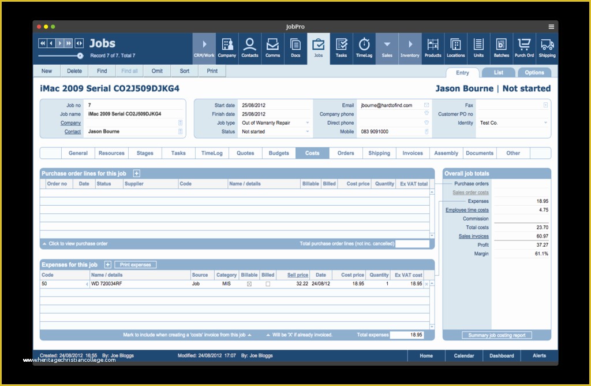This screenshot has width=591, height=386.
Task: Open the Shipping truck icon
Action: pyautogui.click(x=547, y=49)
